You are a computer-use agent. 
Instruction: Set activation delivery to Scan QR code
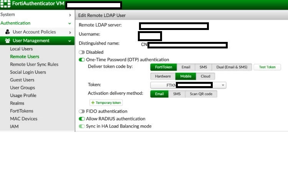point(201,94)
